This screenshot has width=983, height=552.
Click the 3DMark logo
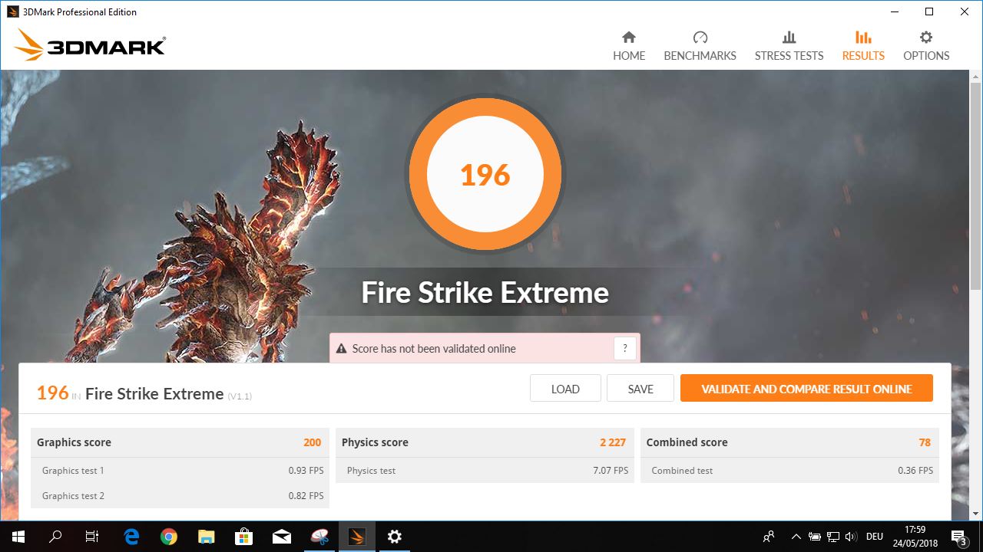pyautogui.click(x=90, y=45)
